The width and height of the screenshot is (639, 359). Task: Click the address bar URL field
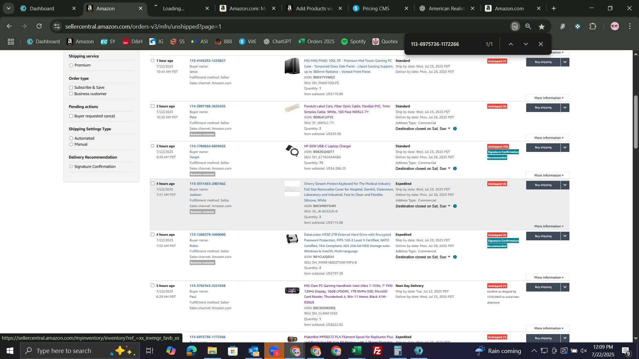(x=283, y=27)
